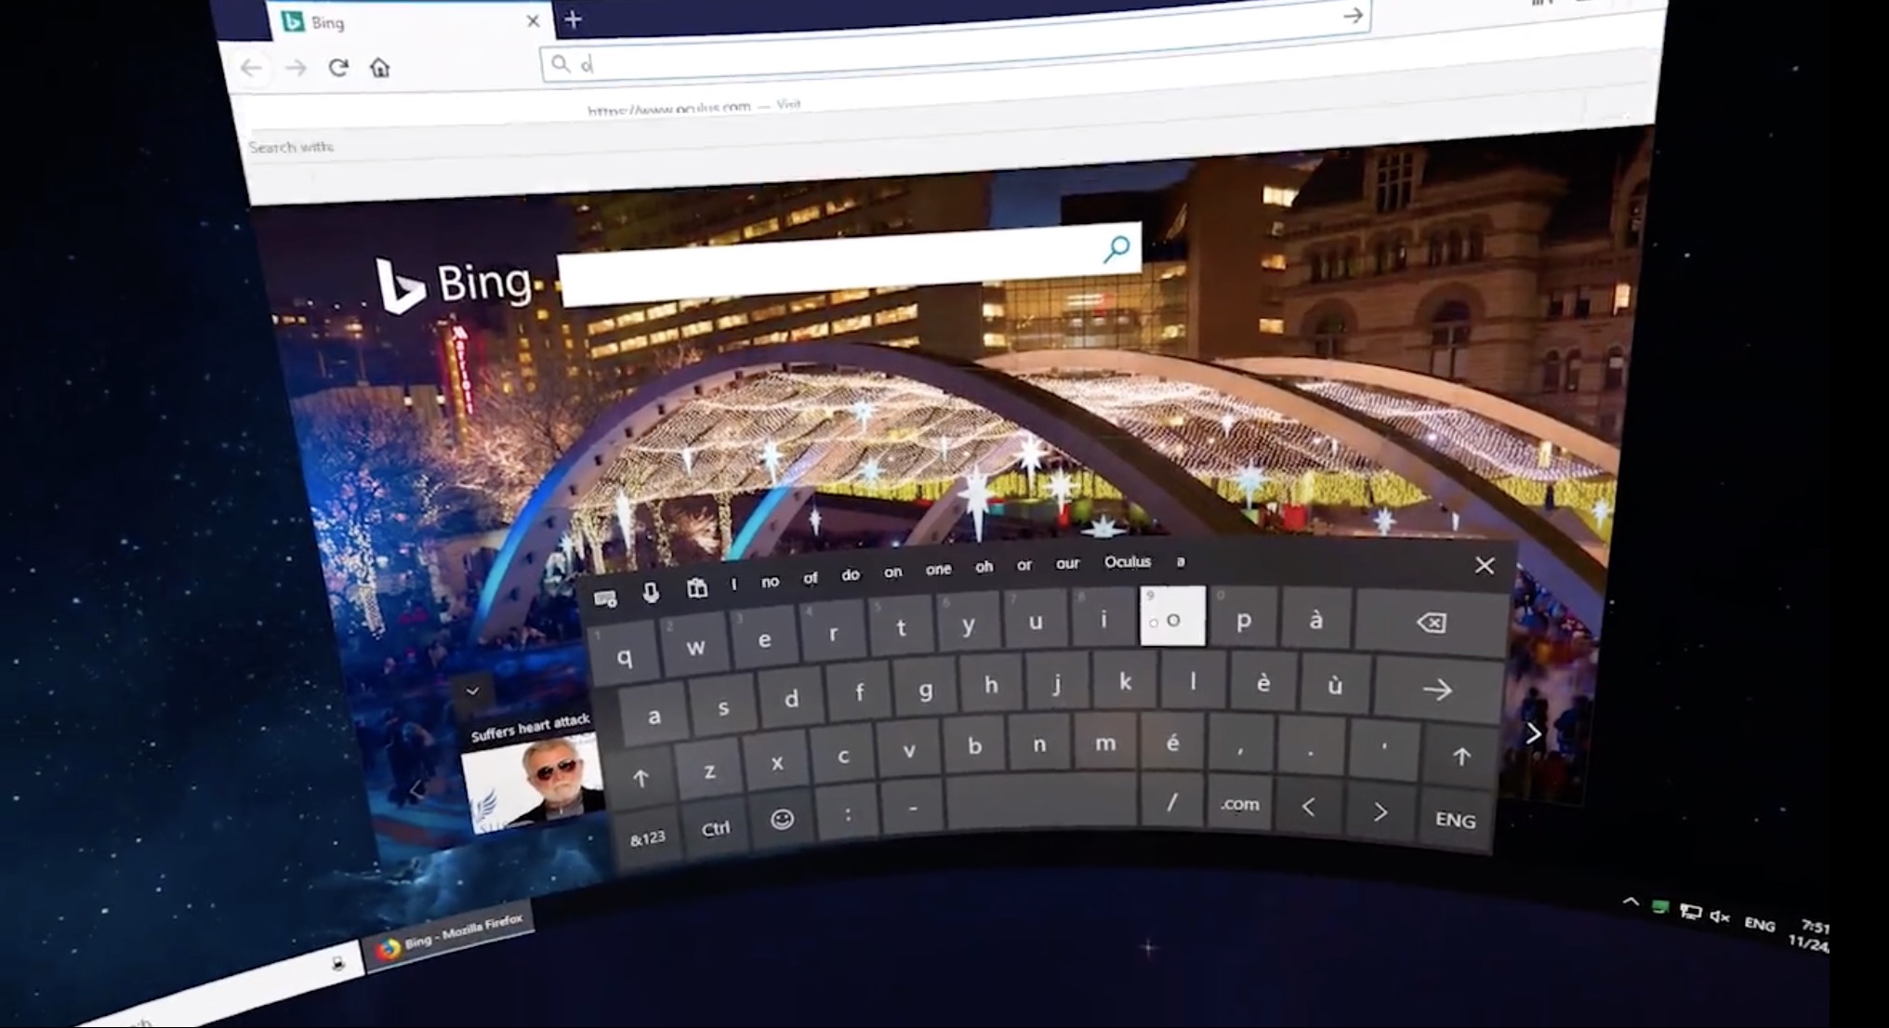The height and width of the screenshot is (1028, 1889).
Task: Open the taskbar ENG language indicator
Action: [1760, 924]
